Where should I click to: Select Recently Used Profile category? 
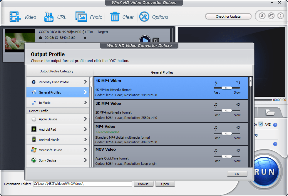[58, 82]
